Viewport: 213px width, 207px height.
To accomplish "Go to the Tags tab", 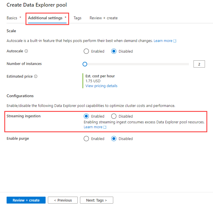I will click(77, 18).
